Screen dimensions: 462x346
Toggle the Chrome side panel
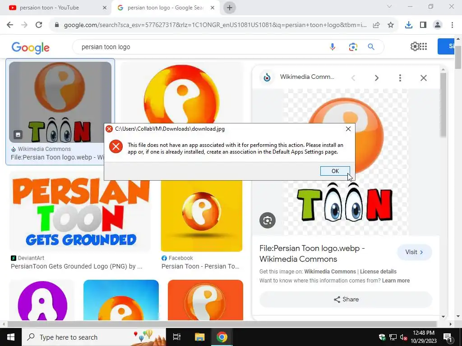point(423,25)
